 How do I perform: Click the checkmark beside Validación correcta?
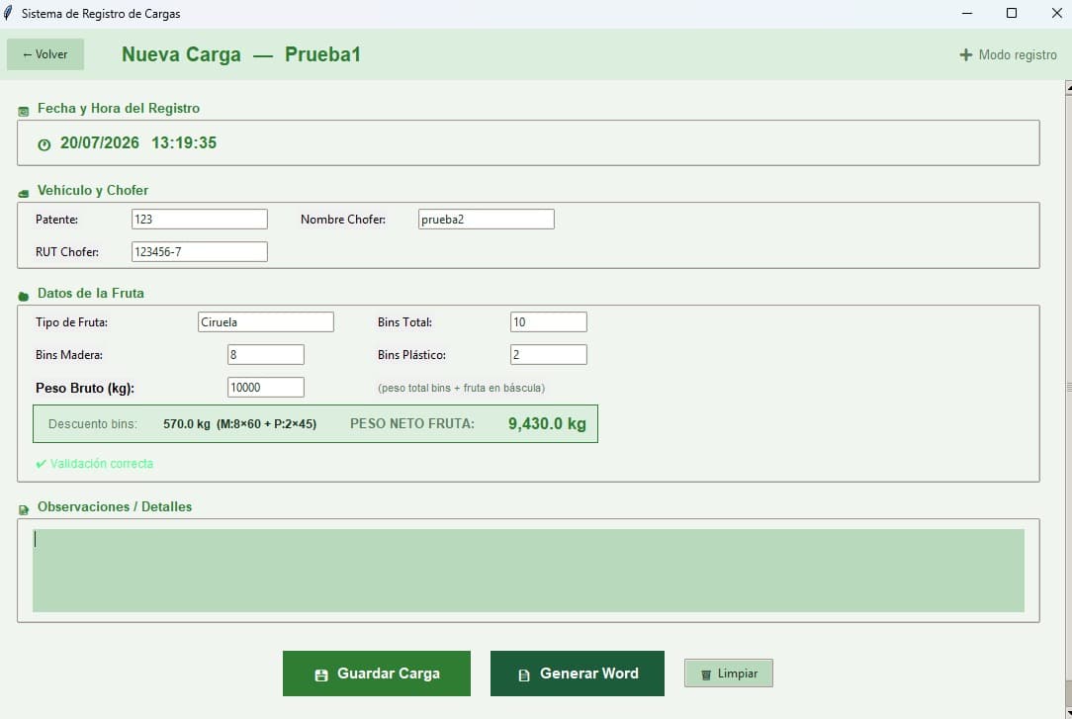pos(41,464)
